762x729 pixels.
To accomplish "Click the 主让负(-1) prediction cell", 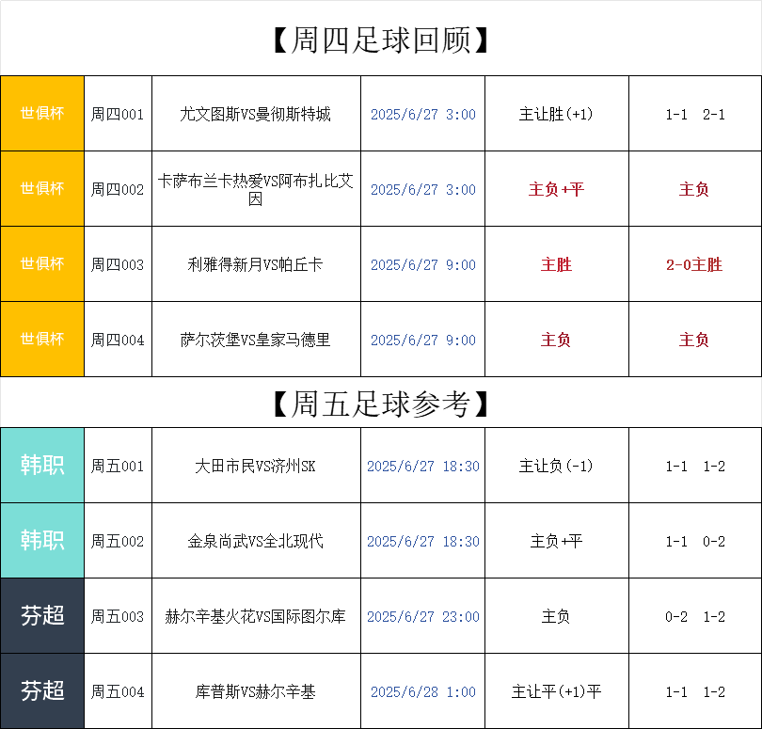I will pyautogui.click(x=557, y=465).
